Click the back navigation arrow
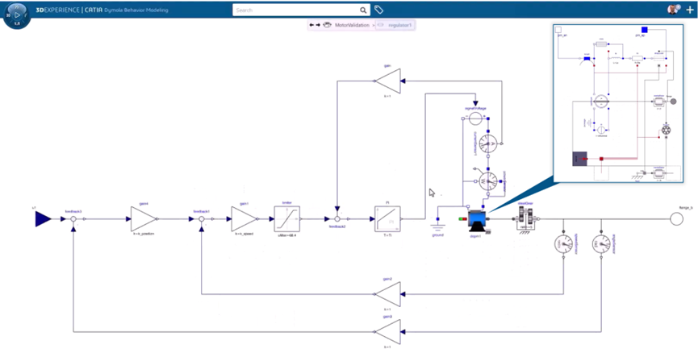The width and height of the screenshot is (698, 353). pos(312,25)
